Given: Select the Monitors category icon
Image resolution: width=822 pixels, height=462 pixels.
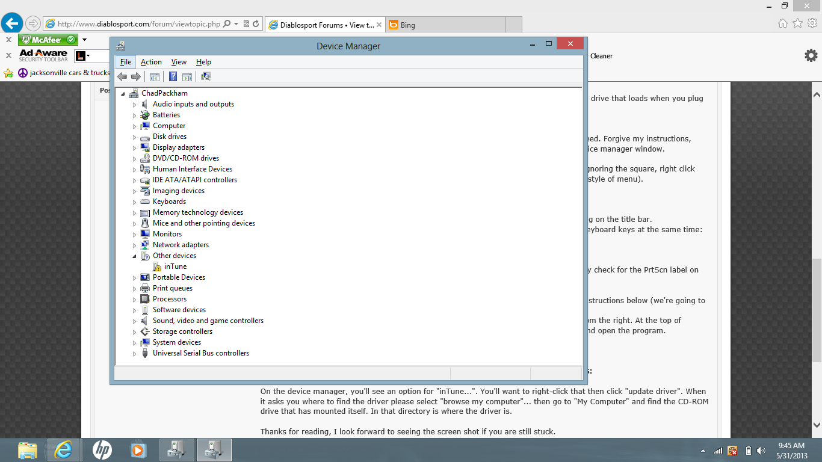Looking at the screenshot, I should pyautogui.click(x=145, y=234).
